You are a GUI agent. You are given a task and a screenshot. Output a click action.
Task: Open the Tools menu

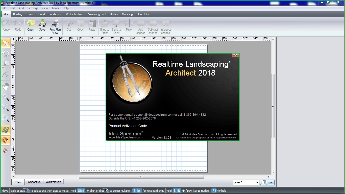click(55, 8)
